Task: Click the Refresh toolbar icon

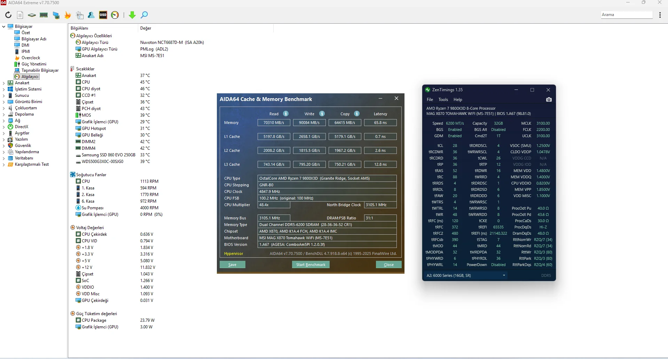Action: 8,15
